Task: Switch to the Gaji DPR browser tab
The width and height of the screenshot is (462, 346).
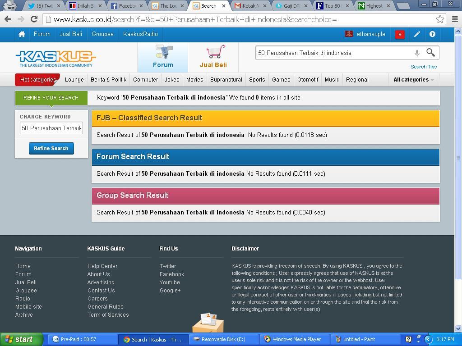Action: tap(291, 5)
